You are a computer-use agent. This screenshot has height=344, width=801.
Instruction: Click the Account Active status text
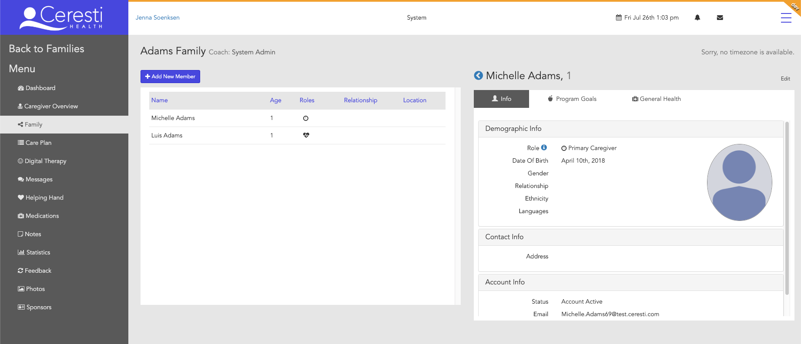[x=582, y=301]
